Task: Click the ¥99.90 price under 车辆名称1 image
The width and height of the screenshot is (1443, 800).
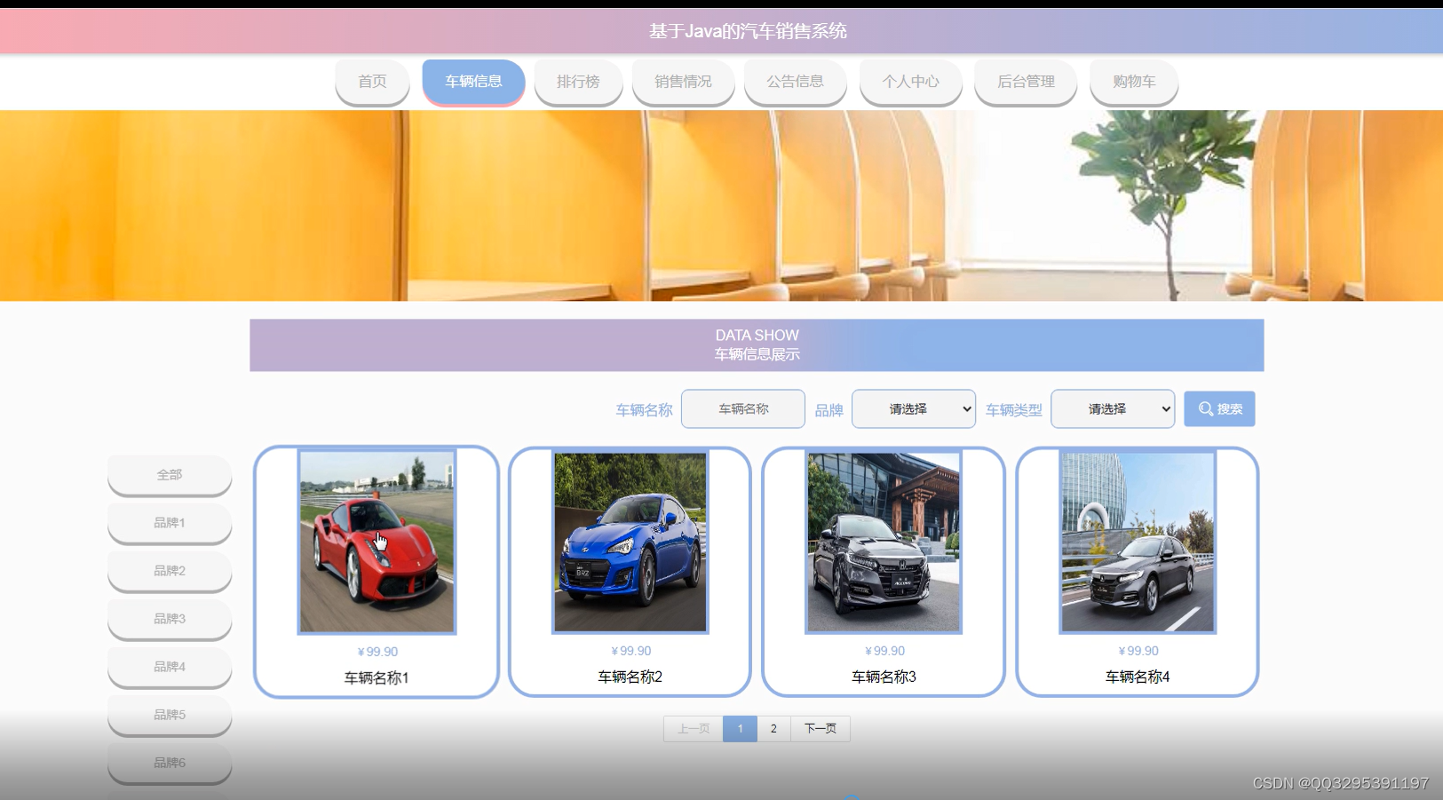Action: (x=377, y=652)
